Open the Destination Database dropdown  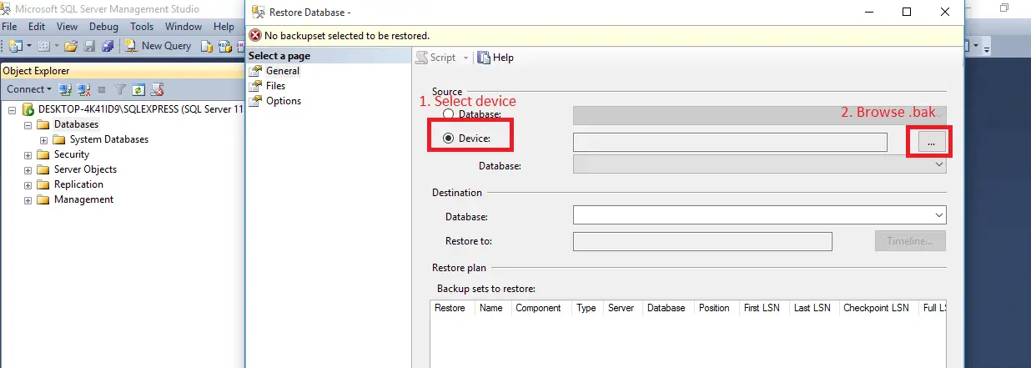(x=938, y=216)
